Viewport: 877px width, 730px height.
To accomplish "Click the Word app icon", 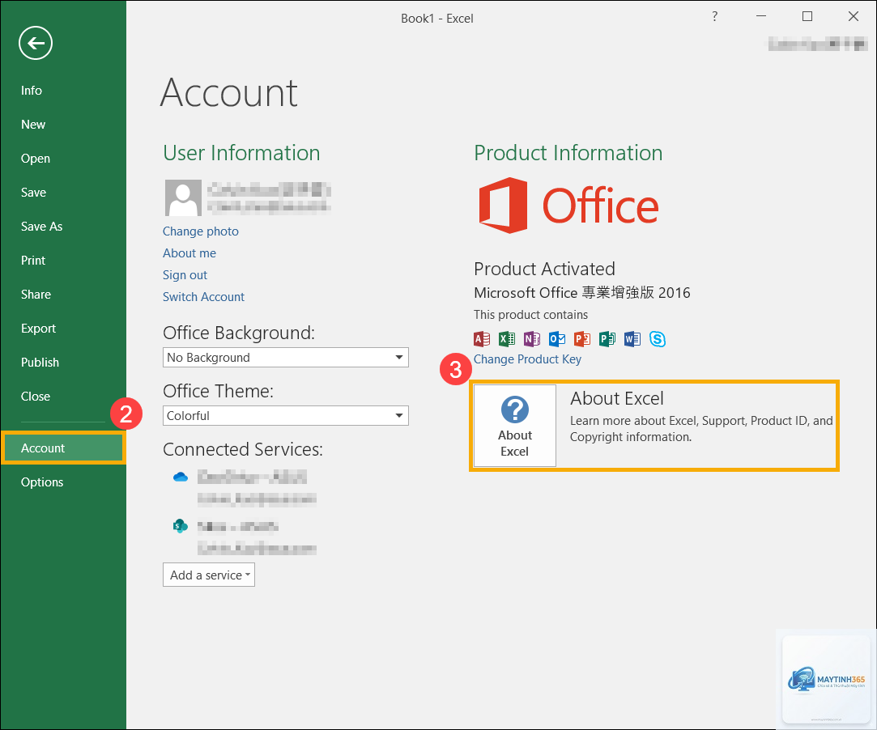I will pyautogui.click(x=632, y=339).
